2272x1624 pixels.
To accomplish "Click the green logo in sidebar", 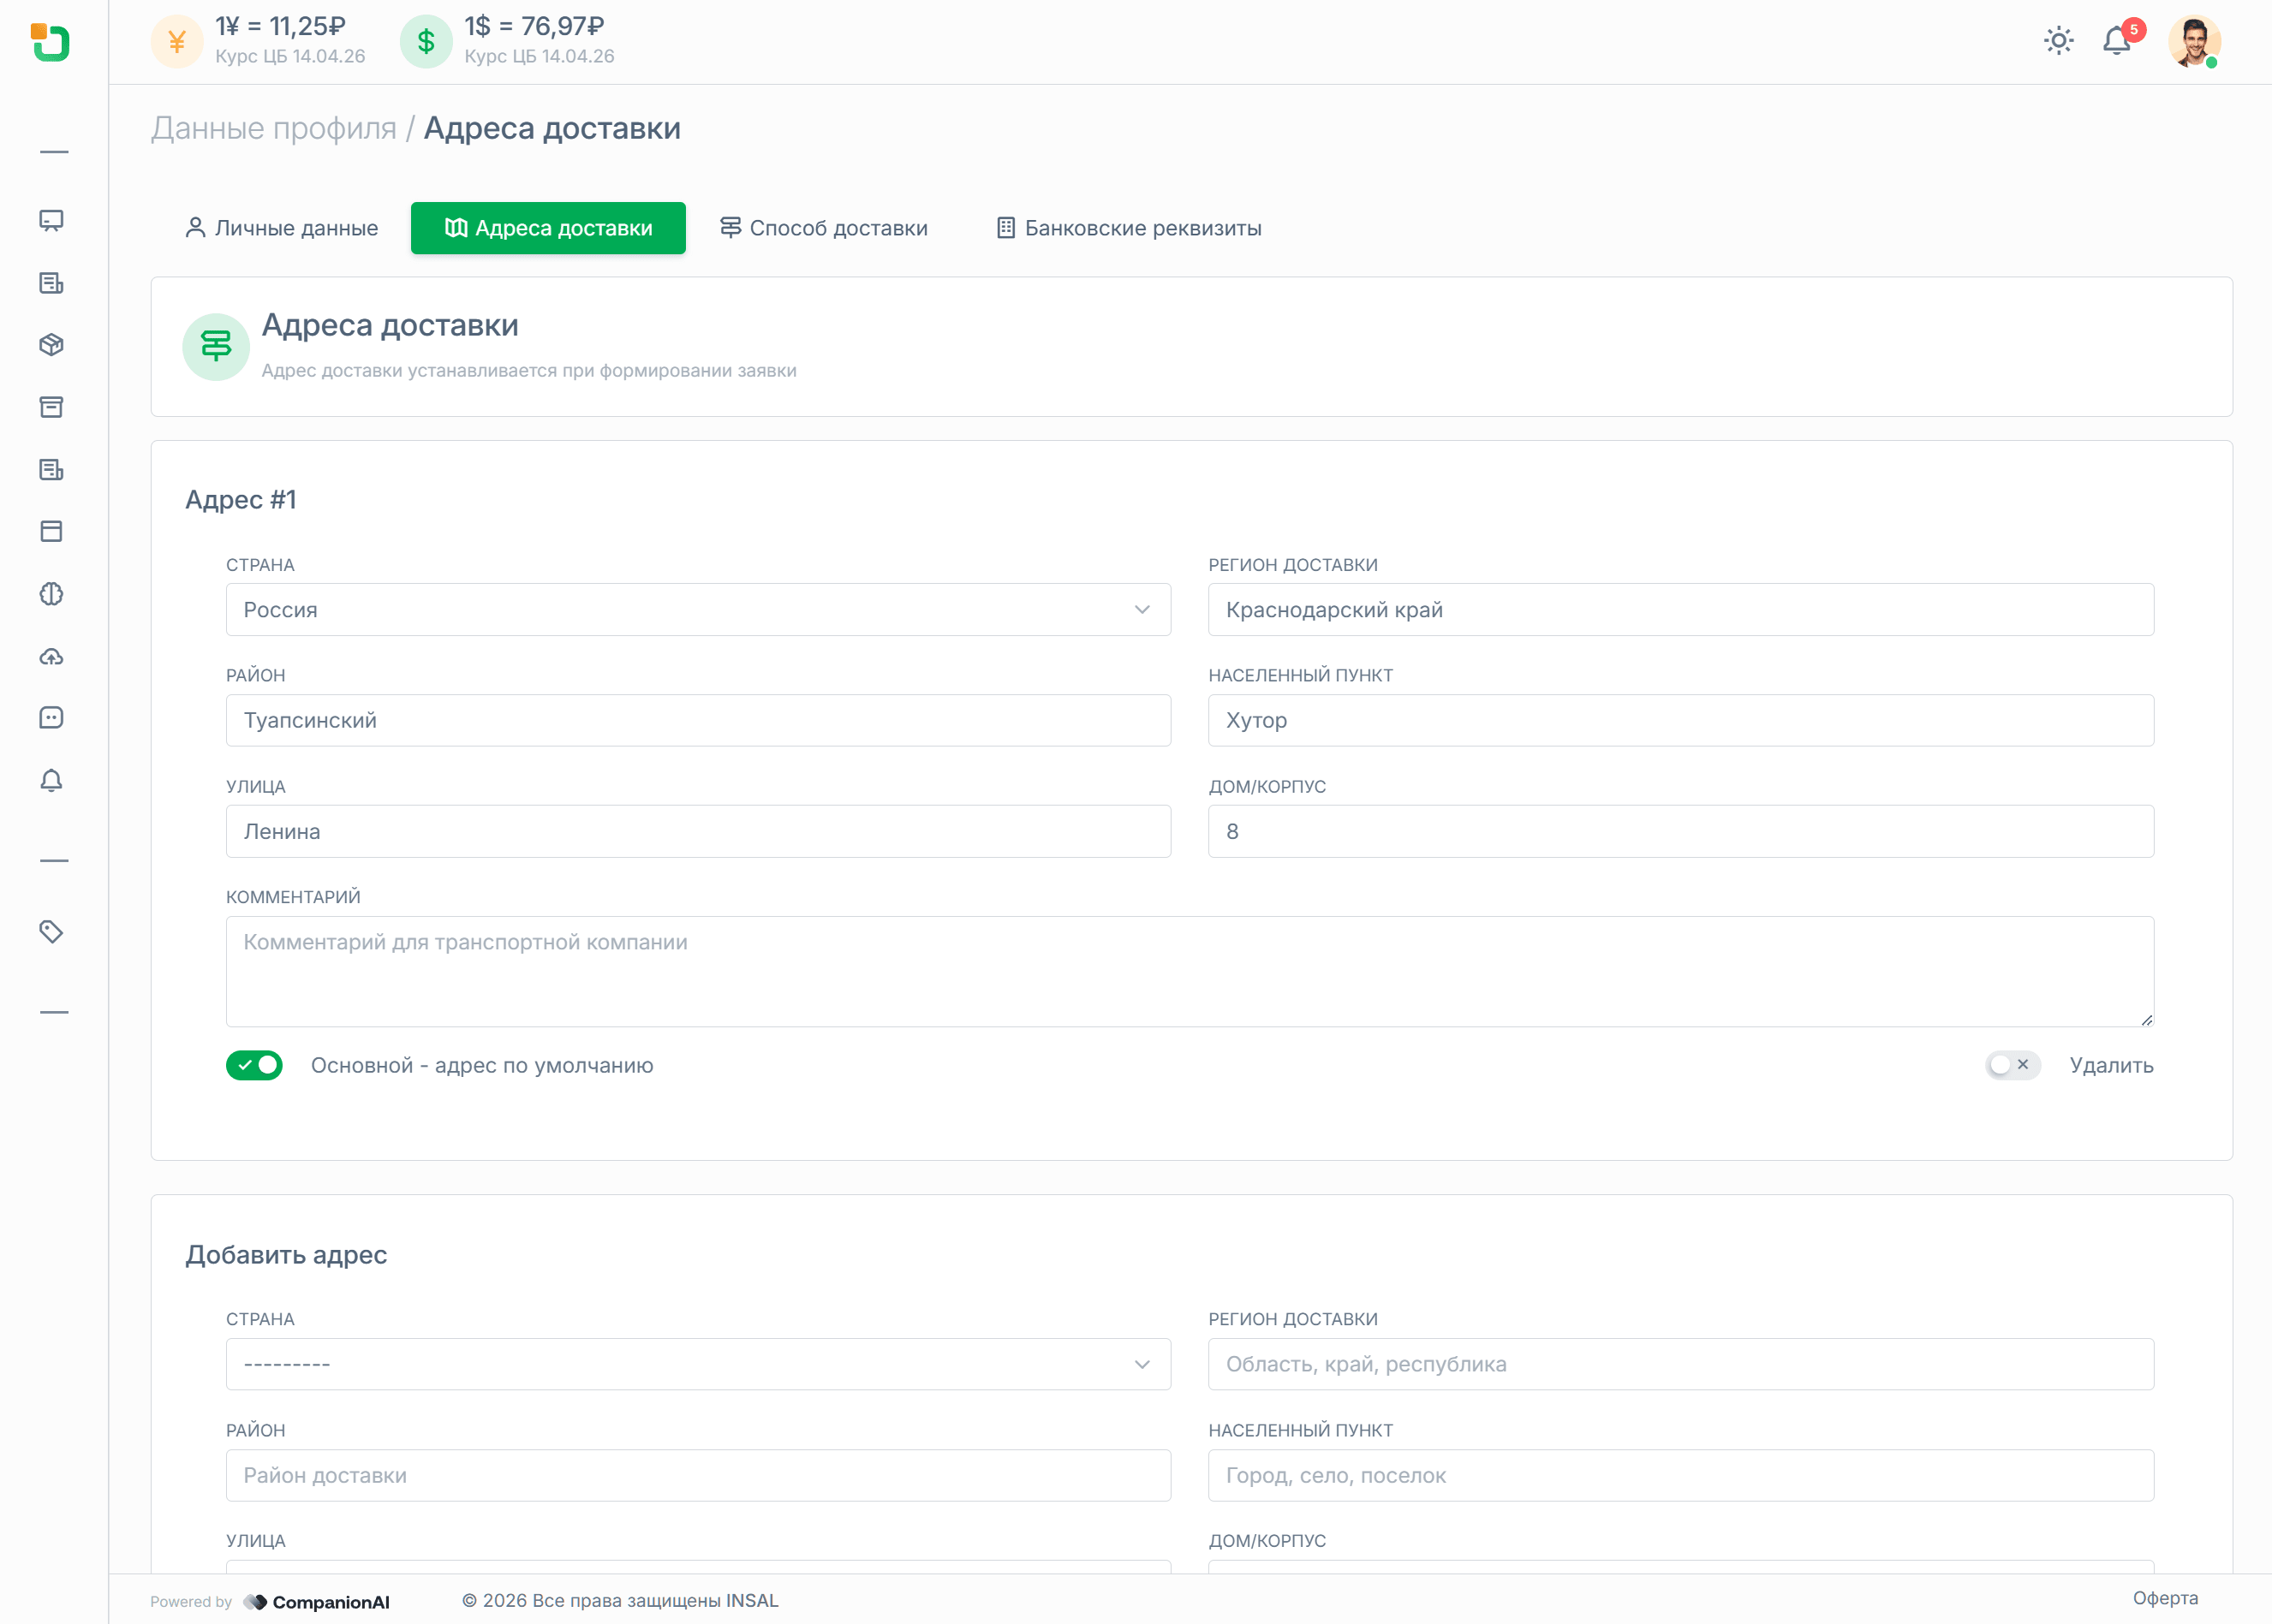I will (50, 42).
